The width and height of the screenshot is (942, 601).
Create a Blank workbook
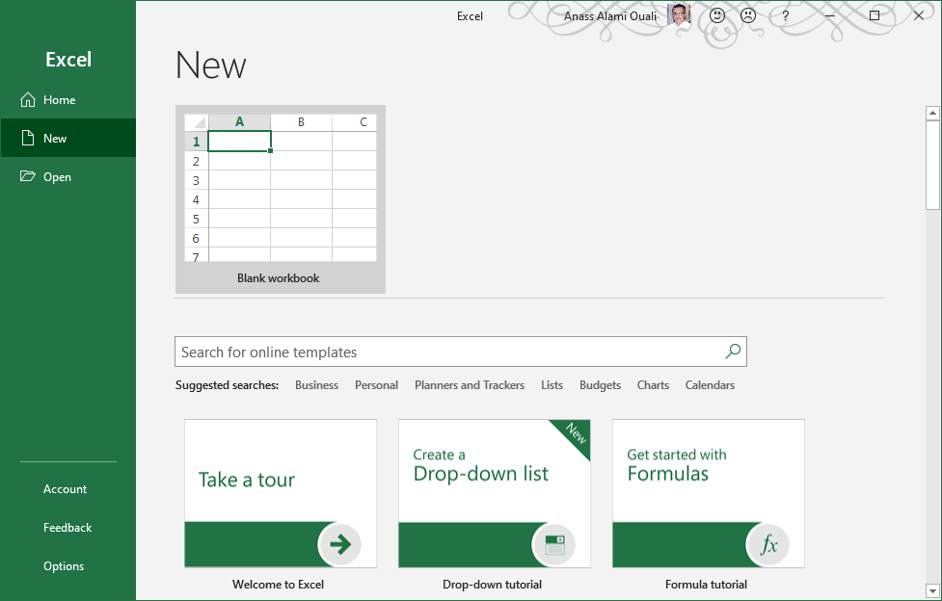tap(280, 198)
